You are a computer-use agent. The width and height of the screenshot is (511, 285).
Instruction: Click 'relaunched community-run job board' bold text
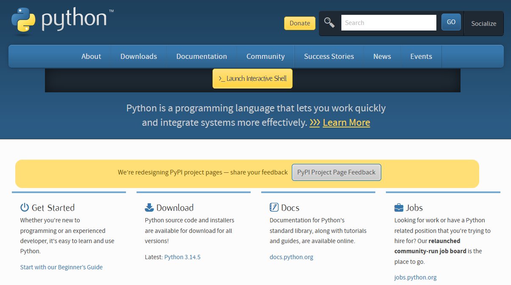[x=430, y=246]
